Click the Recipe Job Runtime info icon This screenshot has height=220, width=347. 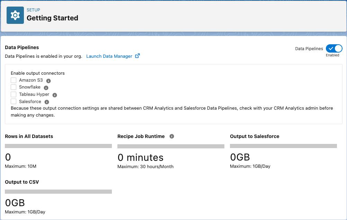click(x=172, y=136)
